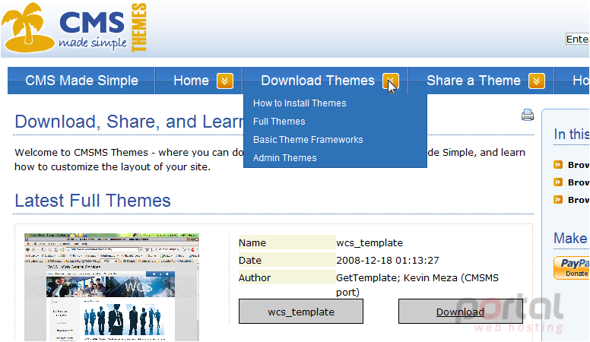Click the Latest Full Themes heading
This screenshot has height=342, width=590.
(93, 201)
